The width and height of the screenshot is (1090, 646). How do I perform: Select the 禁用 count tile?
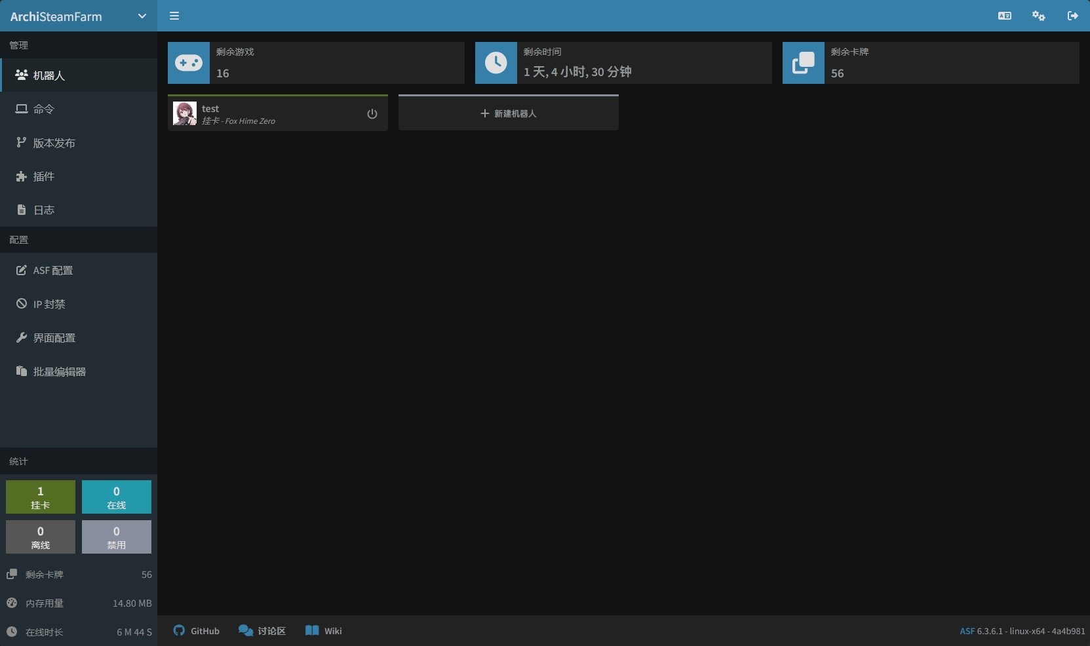pyautogui.click(x=117, y=537)
